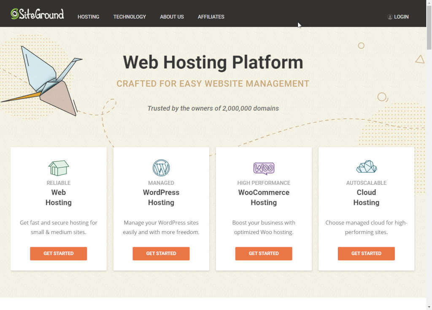The image size is (432, 310).
Task: Open the Hosting menu
Action: 89,17
